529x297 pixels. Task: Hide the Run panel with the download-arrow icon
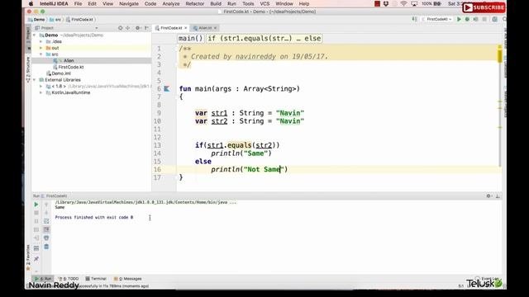click(x=498, y=196)
